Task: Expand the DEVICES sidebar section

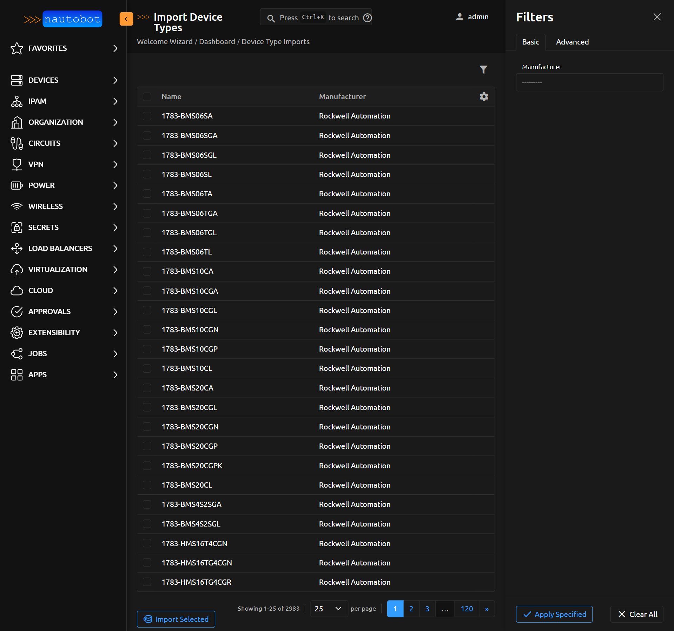Action: pos(115,80)
